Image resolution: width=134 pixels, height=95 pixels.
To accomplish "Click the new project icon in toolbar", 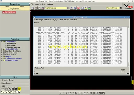I will click(33, 8).
